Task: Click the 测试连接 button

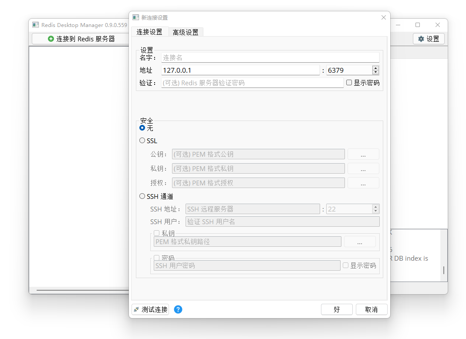Action: (x=150, y=309)
